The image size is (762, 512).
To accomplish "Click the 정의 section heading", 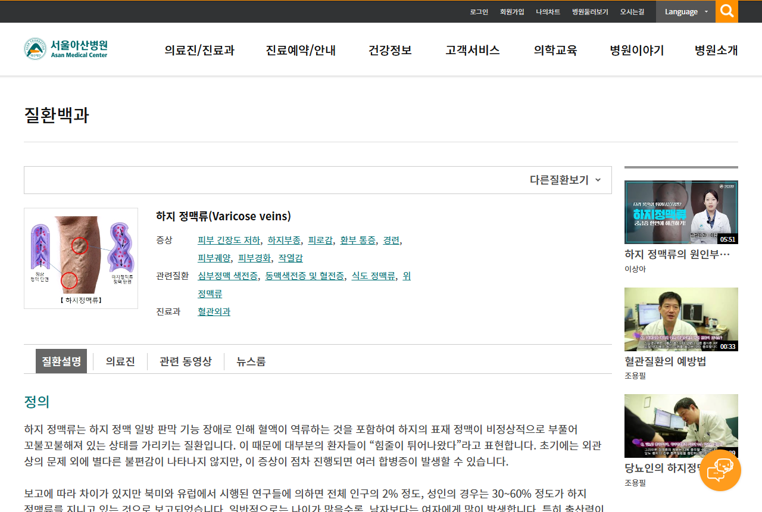I will 37,402.
